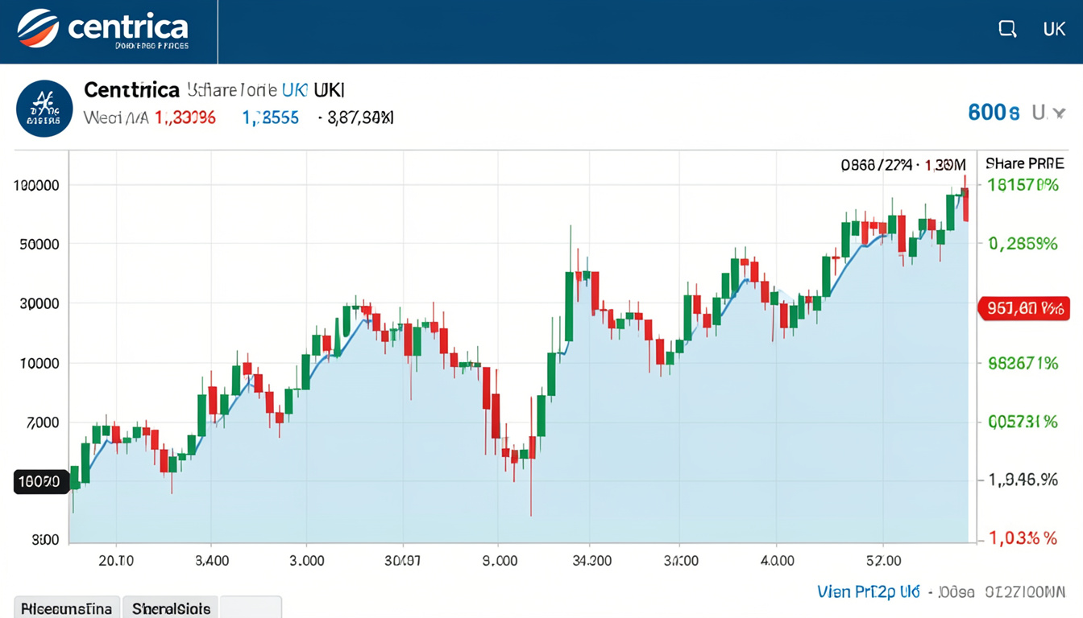Select the round company badge beside Centrica

44,107
